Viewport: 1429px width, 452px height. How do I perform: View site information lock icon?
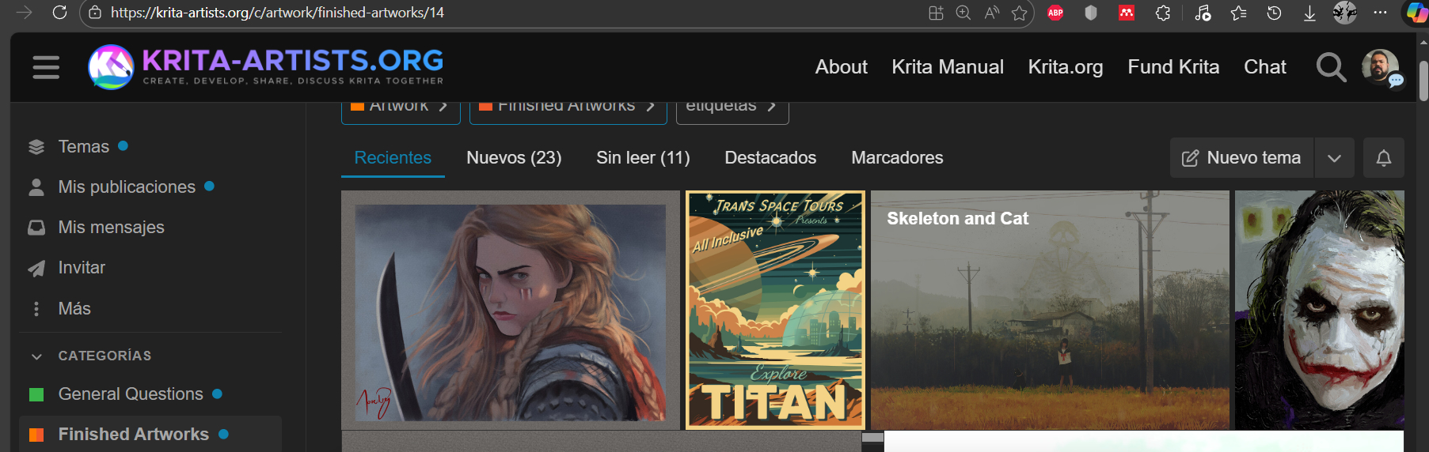pyautogui.click(x=95, y=13)
